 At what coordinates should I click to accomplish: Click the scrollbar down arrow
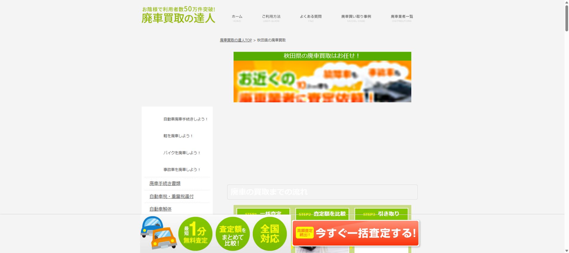pos(567,251)
